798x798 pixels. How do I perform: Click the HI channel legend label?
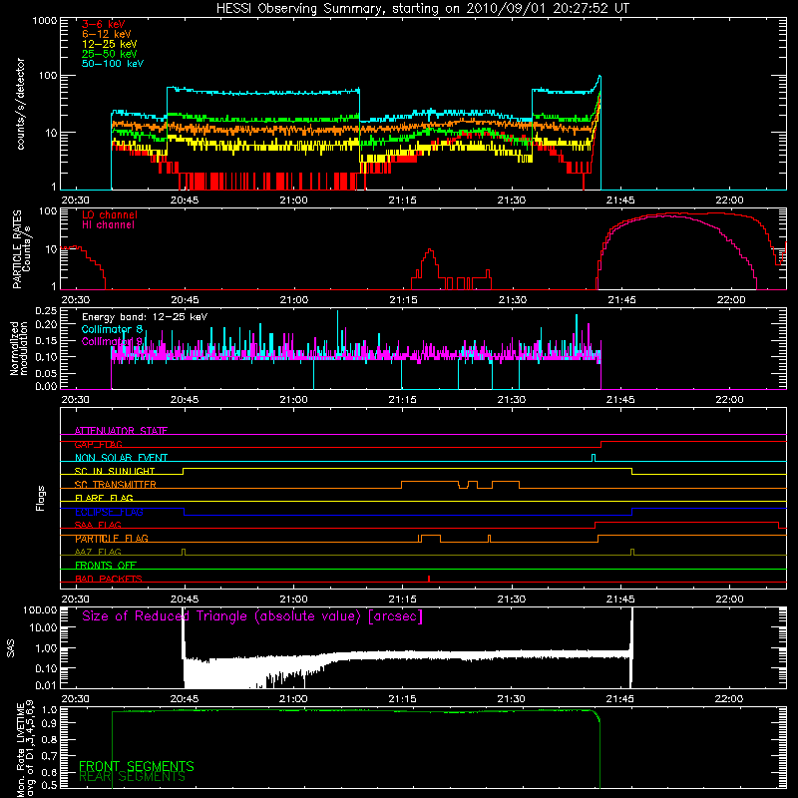tap(108, 225)
